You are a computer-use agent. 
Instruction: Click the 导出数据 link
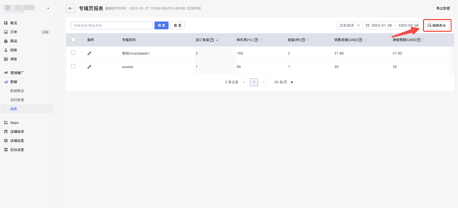tap(443, 8)
